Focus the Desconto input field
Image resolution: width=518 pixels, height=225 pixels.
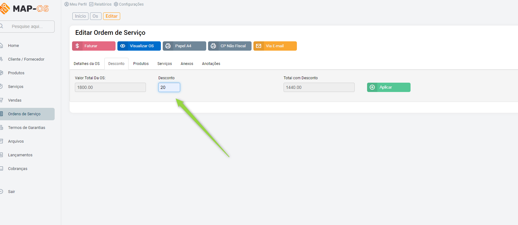point(169,87)
